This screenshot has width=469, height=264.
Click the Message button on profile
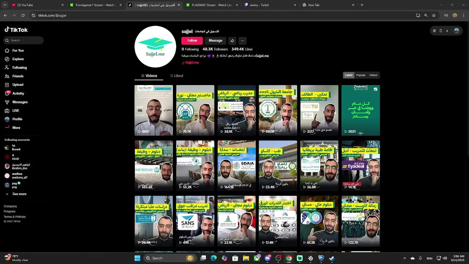coord(215,41)
